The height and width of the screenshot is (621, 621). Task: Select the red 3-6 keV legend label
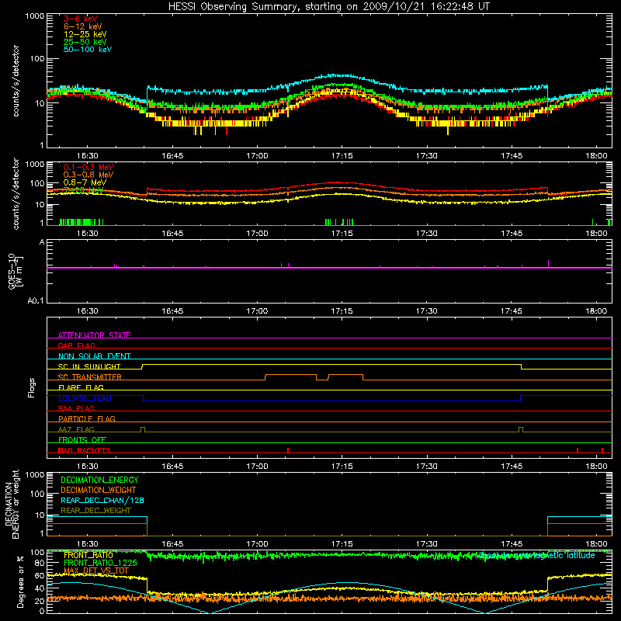(x=81, y=19)
